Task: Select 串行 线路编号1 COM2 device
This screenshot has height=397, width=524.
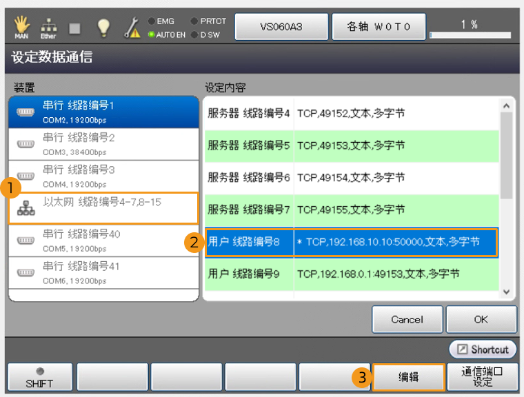Action: tap(103, 112)
